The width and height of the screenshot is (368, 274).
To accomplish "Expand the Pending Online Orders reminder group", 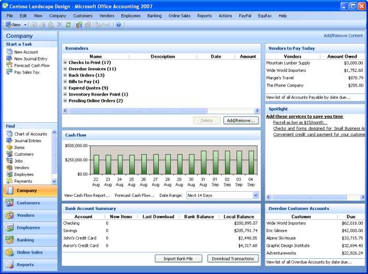I will coord(65,101).
